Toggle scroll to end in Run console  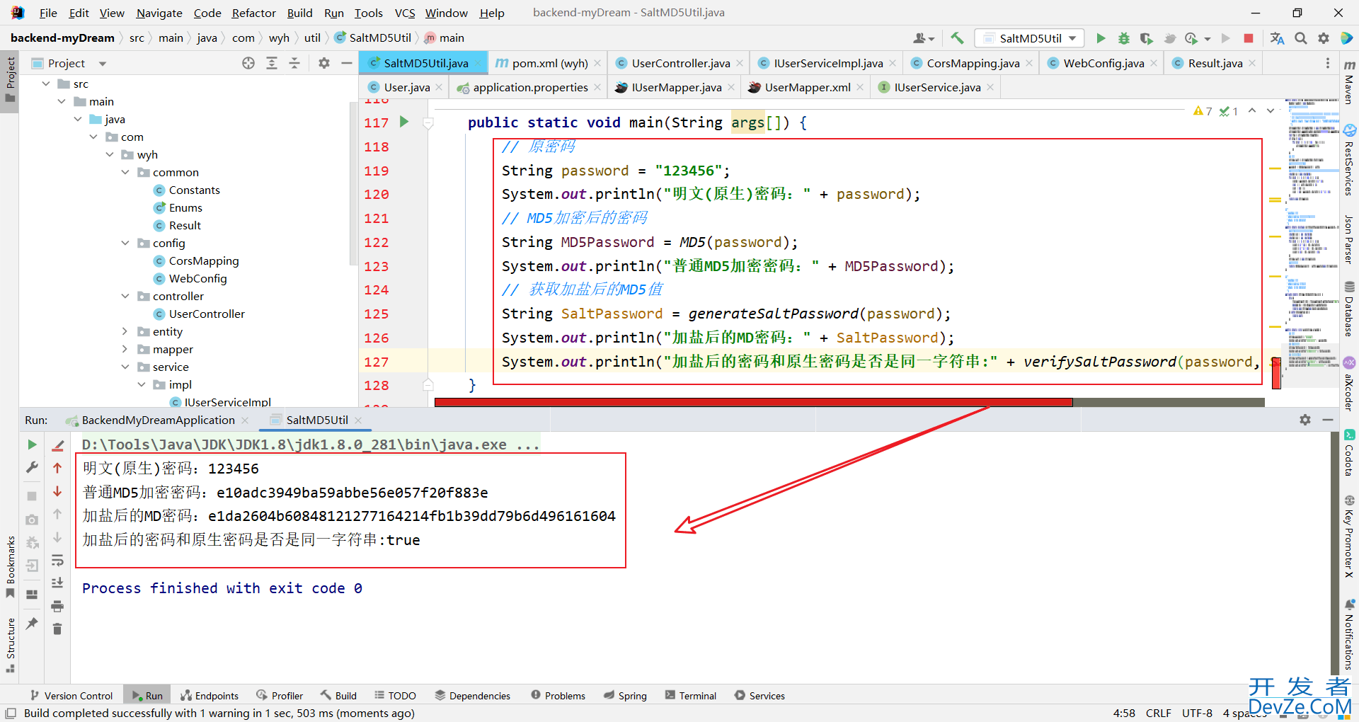(x=58, y=583)
